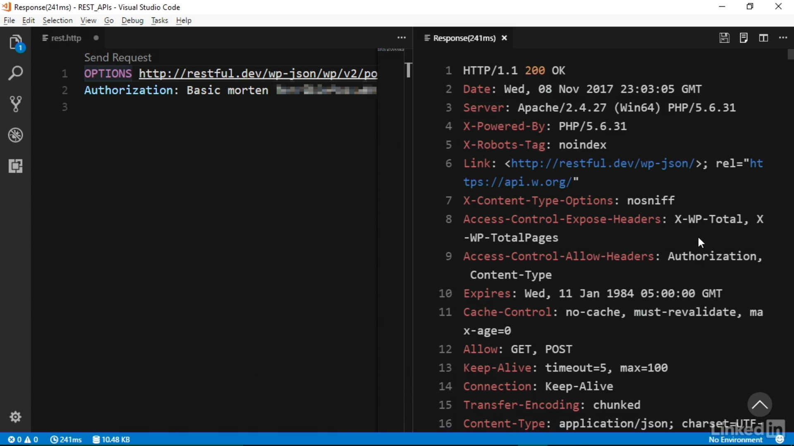Open the Source Control view
Screen dimensions: 794x446
coord(16,104)
